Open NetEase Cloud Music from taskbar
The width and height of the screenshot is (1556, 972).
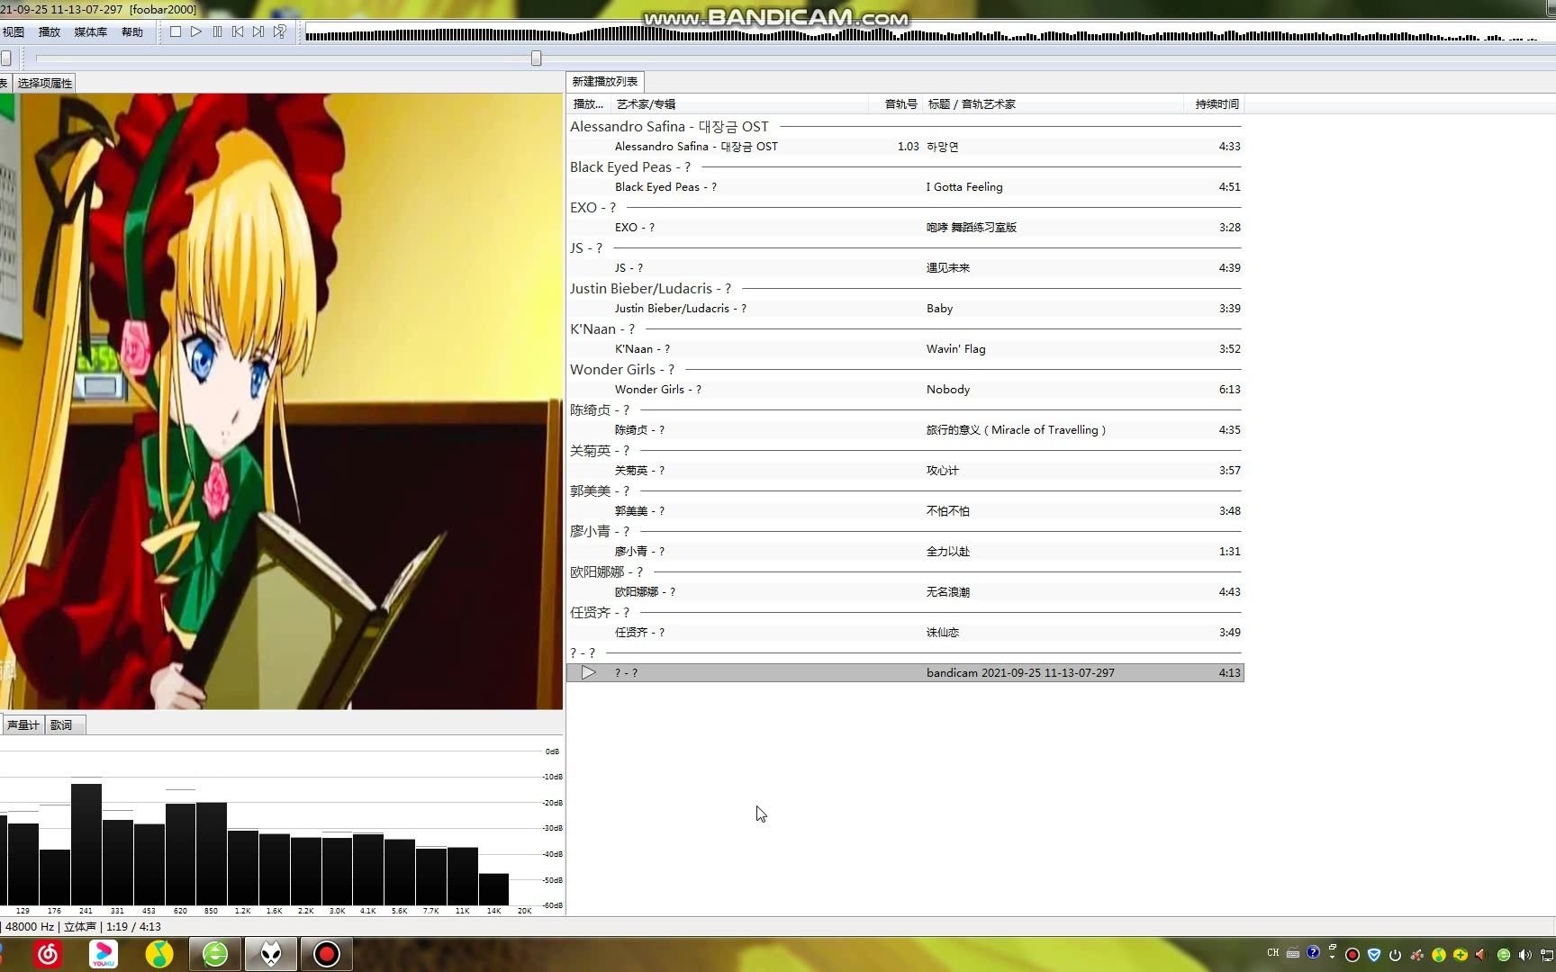click(48, 954)
